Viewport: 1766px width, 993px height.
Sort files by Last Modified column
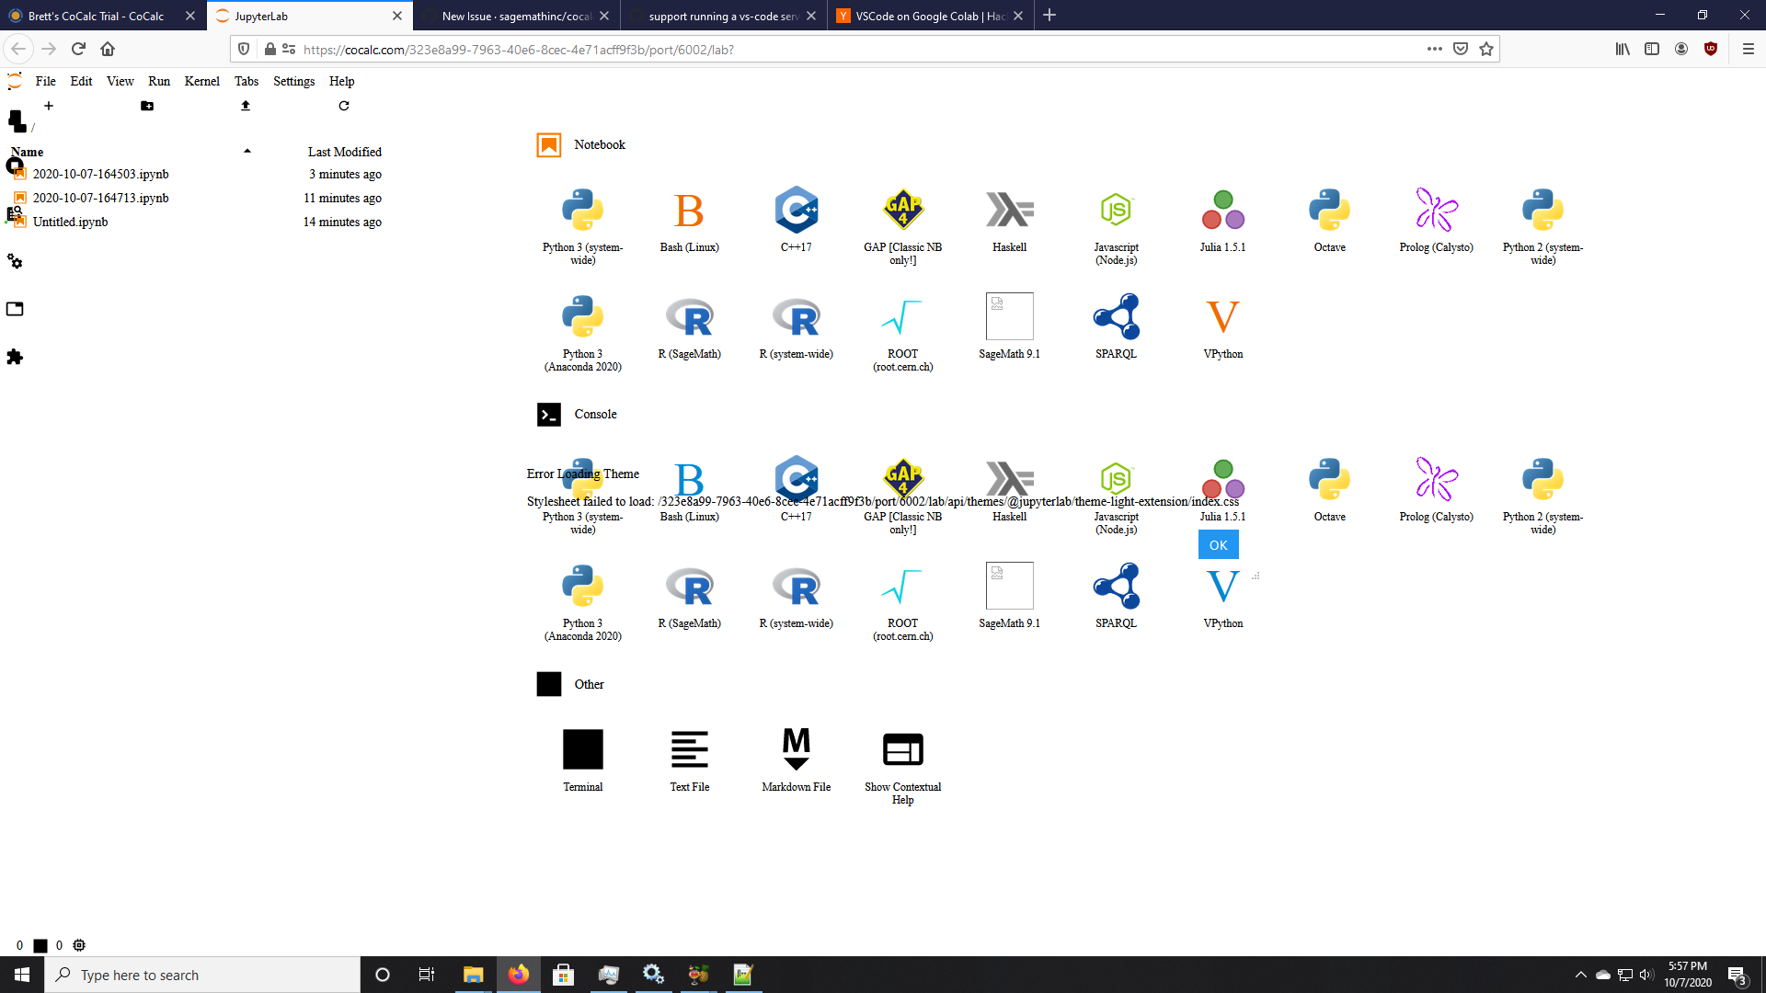click(344, 152)
